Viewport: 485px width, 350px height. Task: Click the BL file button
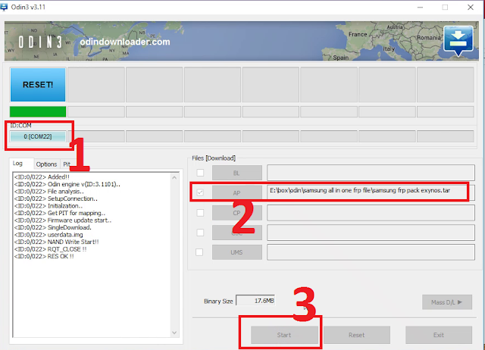[237, 173]
